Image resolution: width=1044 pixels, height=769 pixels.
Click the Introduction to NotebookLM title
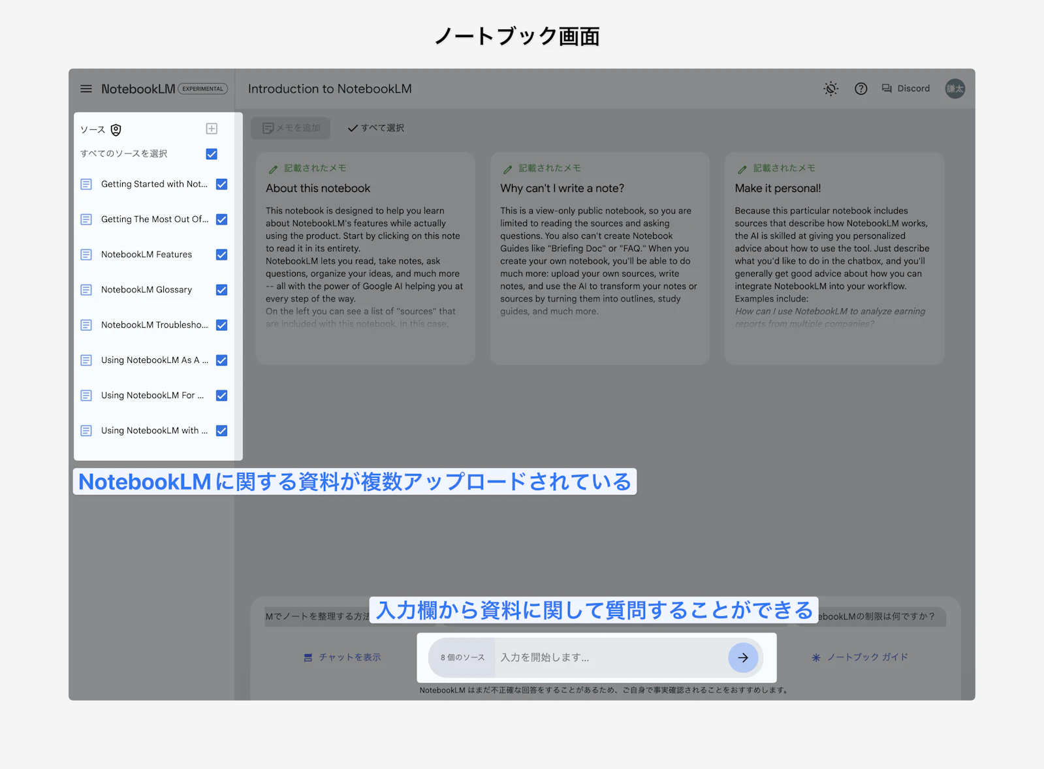pyautogui.click(x=330, y=89)
